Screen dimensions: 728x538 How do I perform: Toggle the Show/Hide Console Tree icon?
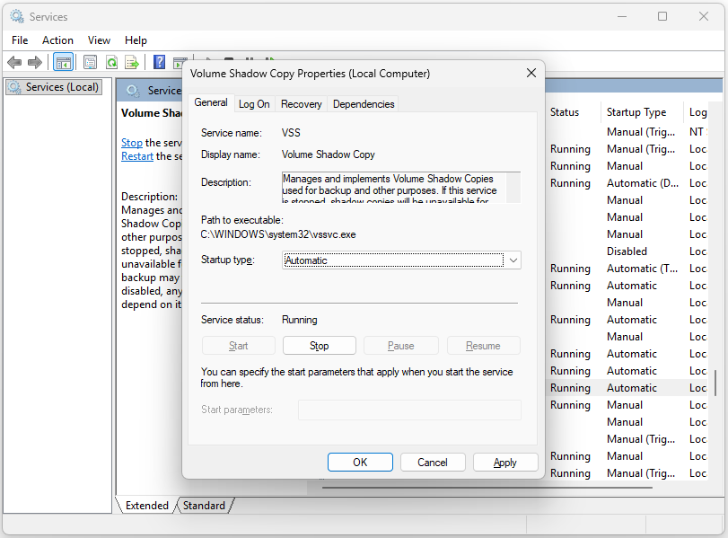[63, 62]
